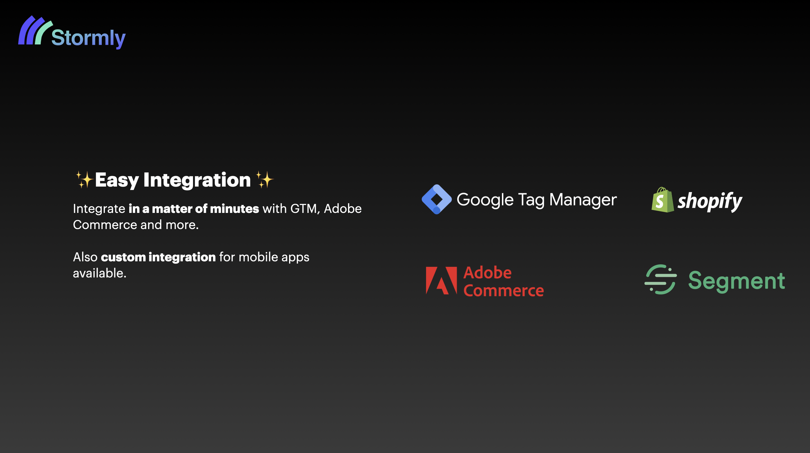Click the word 'Integrate' starting the paragraph
This screenshot has height=453, width=810.
tap(99, 209)
